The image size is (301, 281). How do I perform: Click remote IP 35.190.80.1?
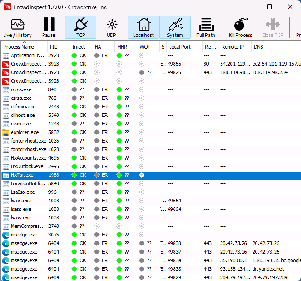(x=233, y=260)
